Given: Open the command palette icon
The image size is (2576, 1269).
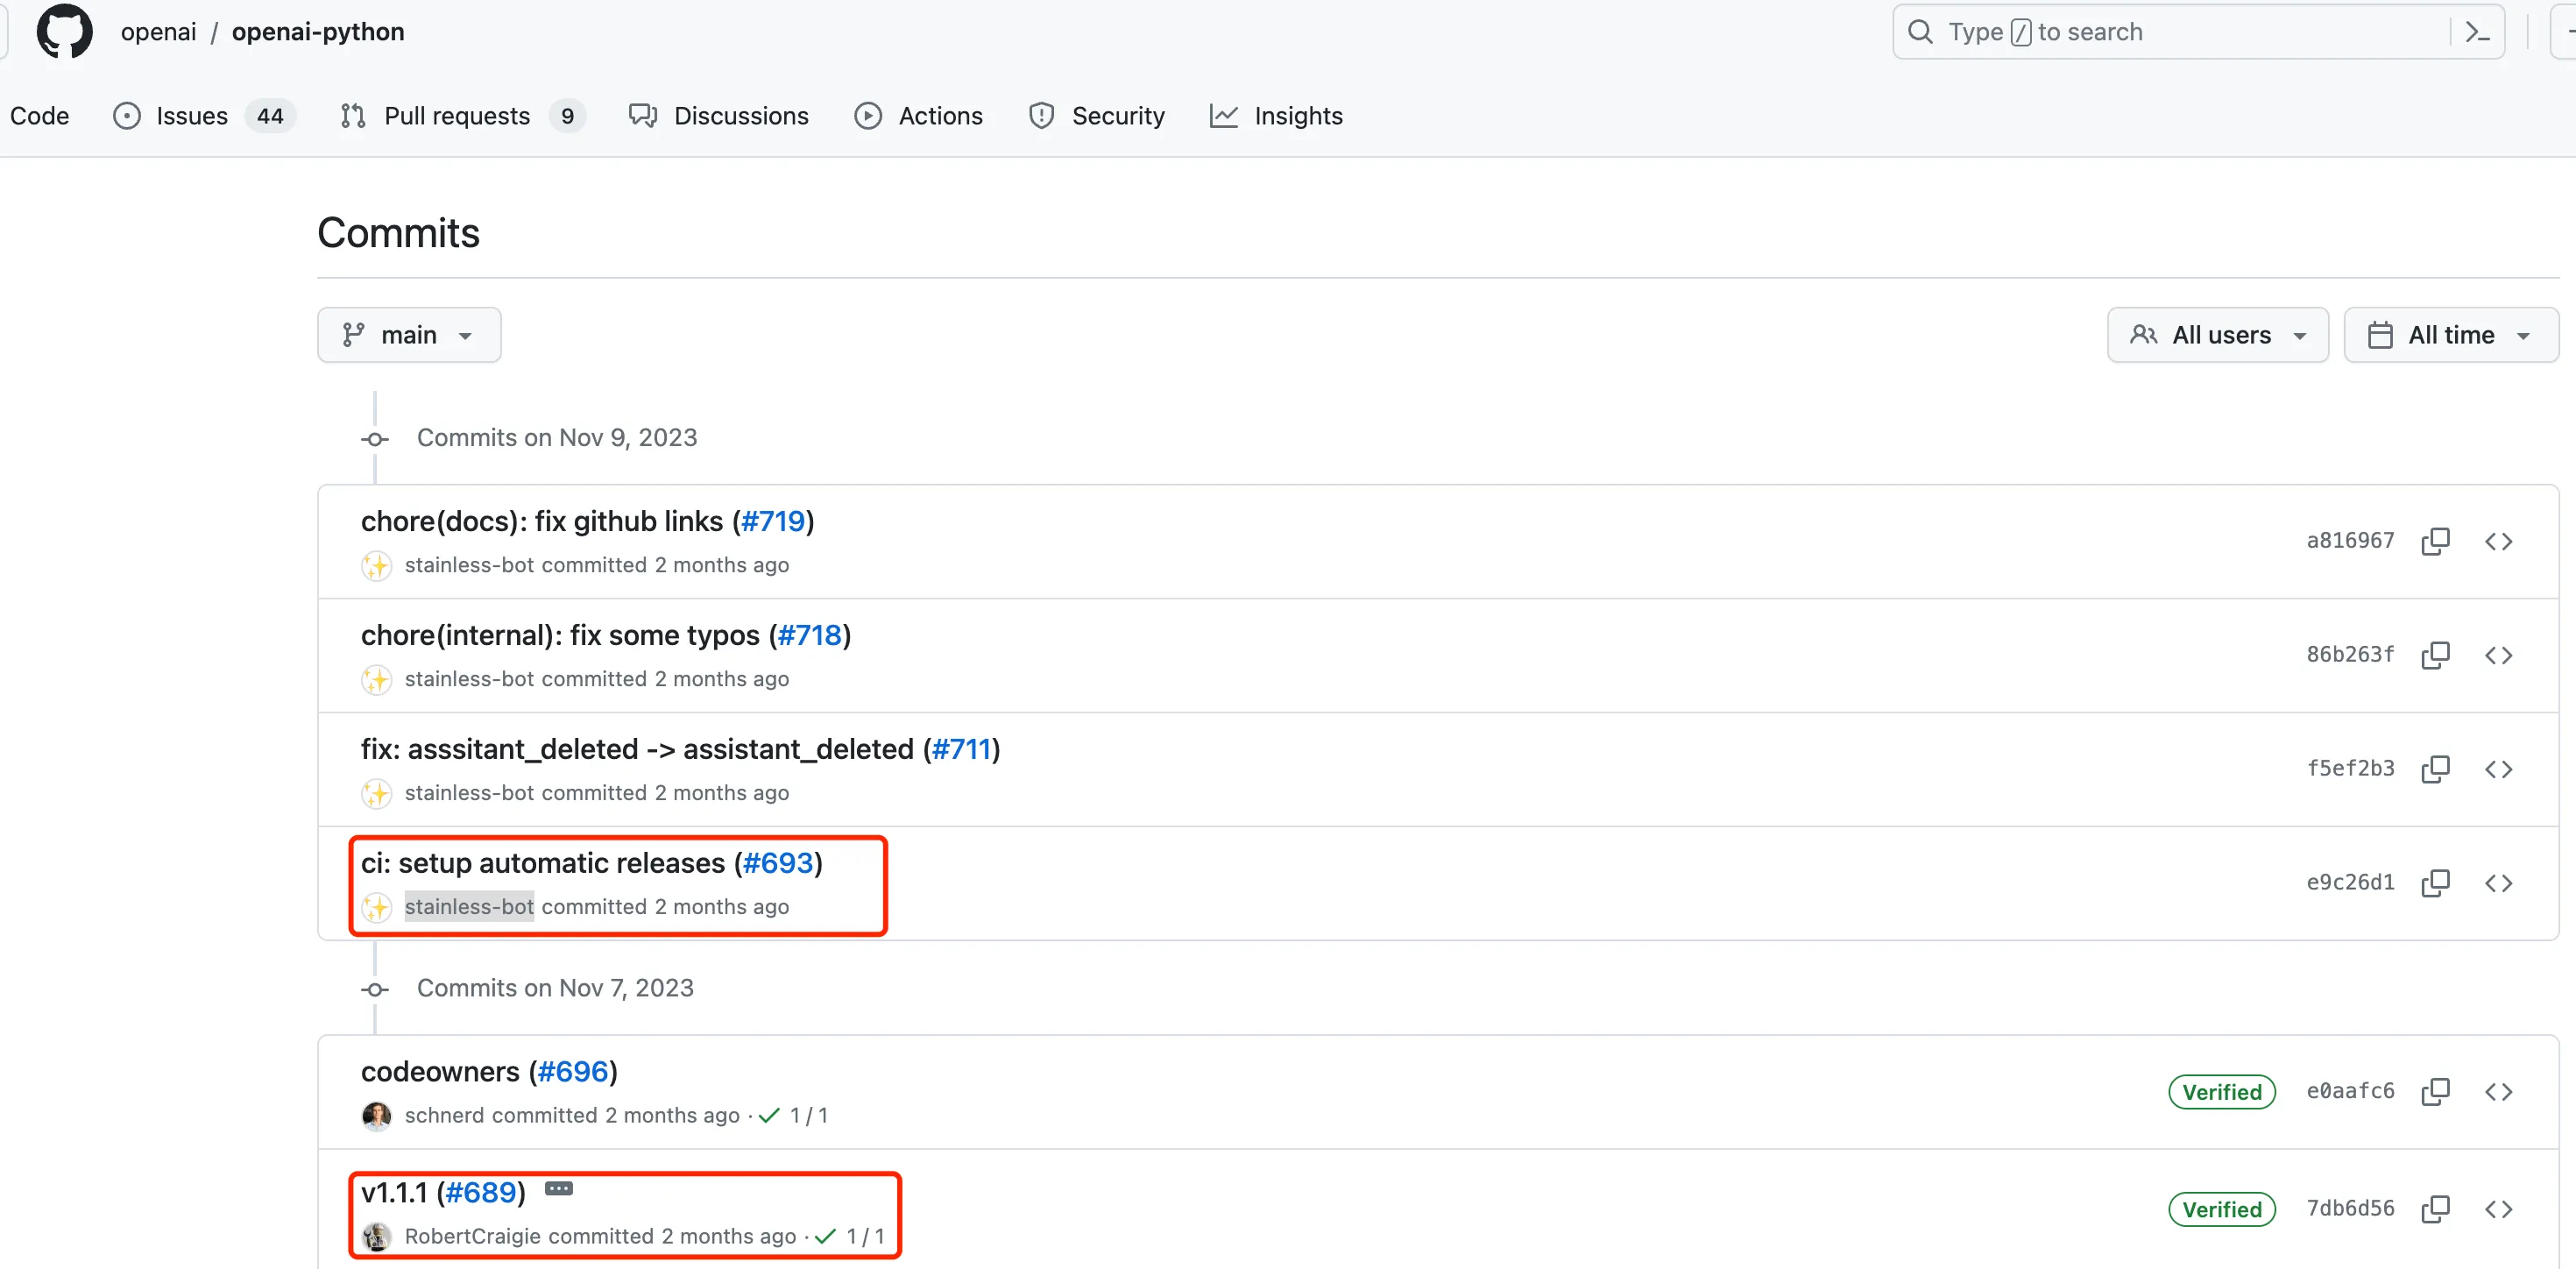Looking at the screenshot, I should click(x=2476, y=32).
